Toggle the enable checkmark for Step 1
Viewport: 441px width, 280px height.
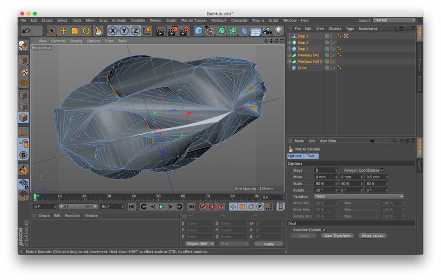(334, 49)
